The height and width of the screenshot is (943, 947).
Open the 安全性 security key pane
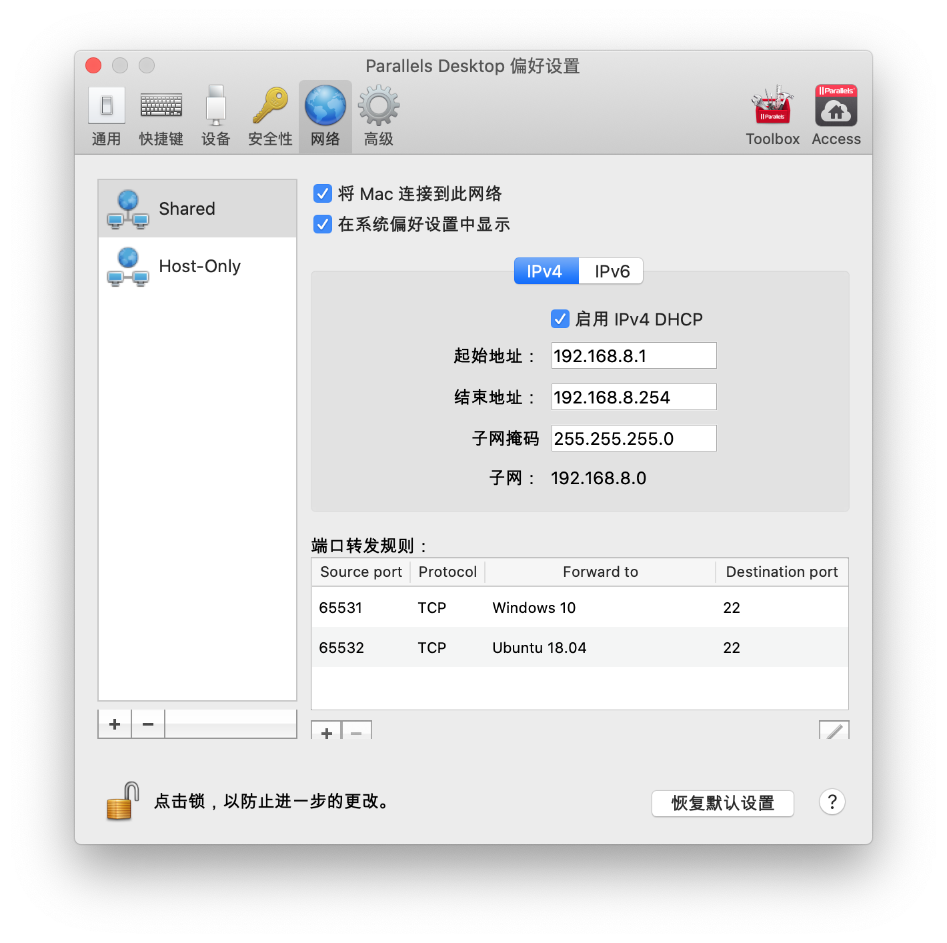(x=270, y=117)
